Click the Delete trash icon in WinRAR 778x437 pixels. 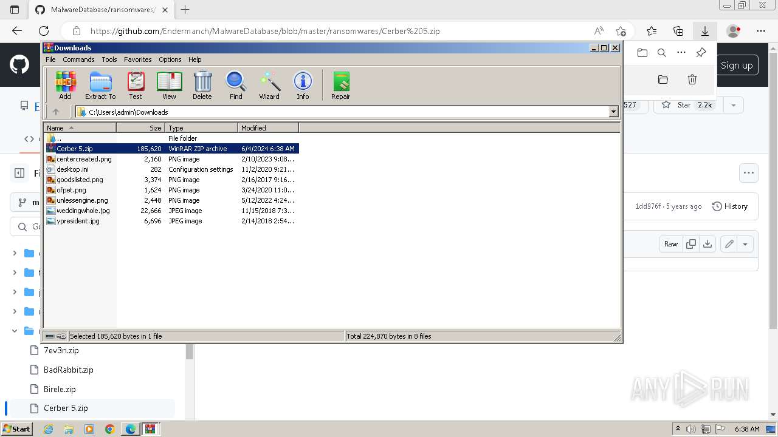(202, 85)
